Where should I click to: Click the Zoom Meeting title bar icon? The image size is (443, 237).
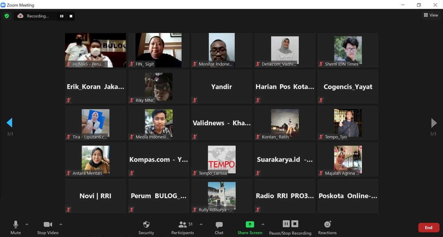(3, 5)
